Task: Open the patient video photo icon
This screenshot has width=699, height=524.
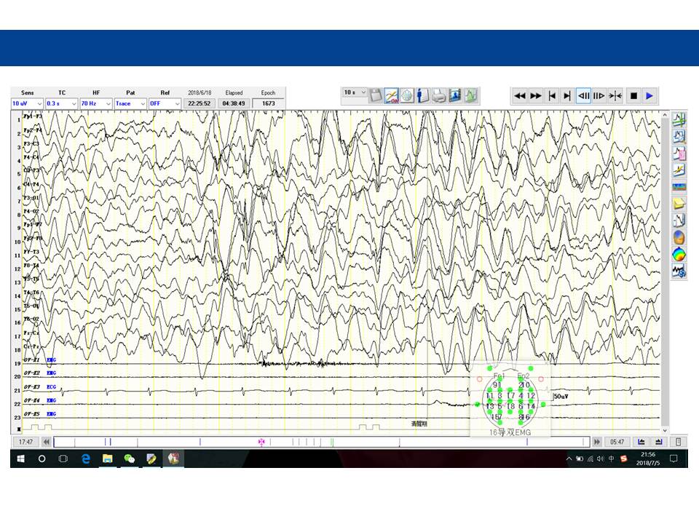Action: click(455, 95)
